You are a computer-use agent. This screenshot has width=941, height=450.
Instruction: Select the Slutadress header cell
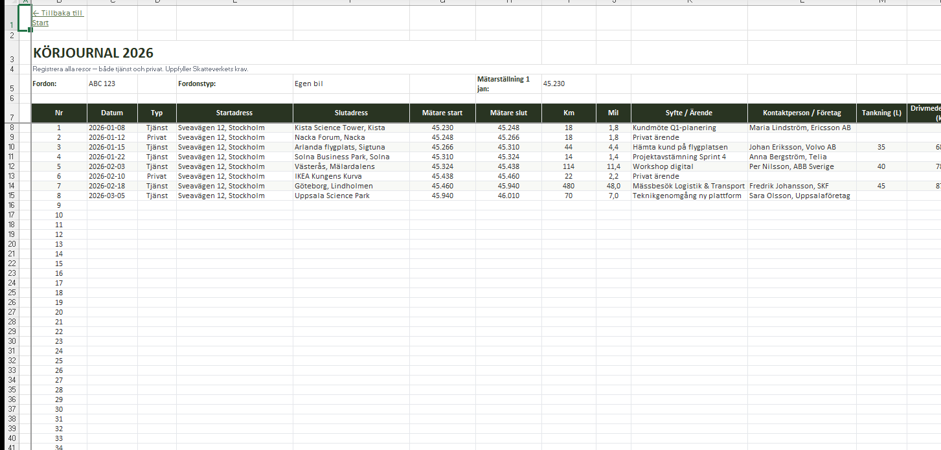pos(351,113)
